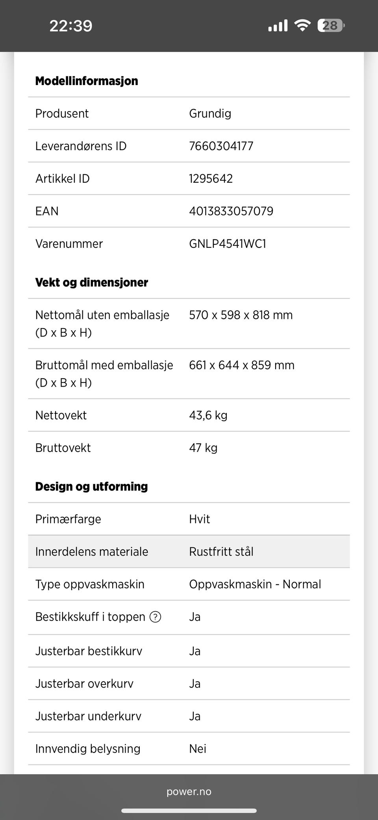
Task: Tap the Type oppvaskmaskin row value
Action: 255,584
